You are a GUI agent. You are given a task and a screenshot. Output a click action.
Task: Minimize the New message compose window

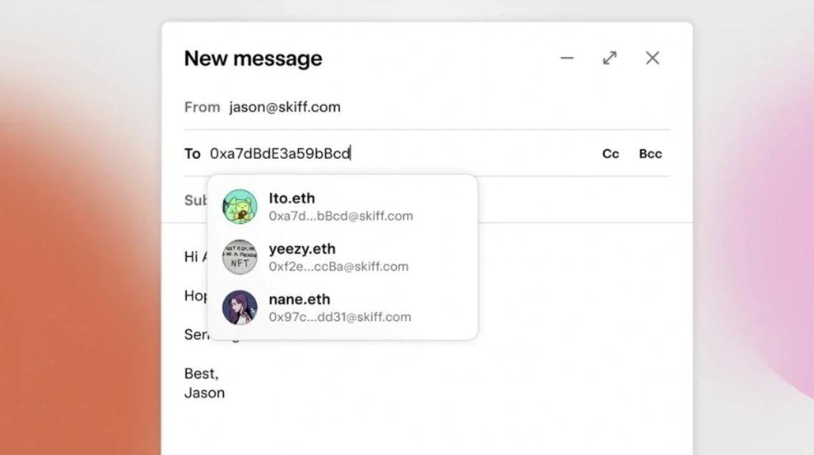click(x=567, y=58)
